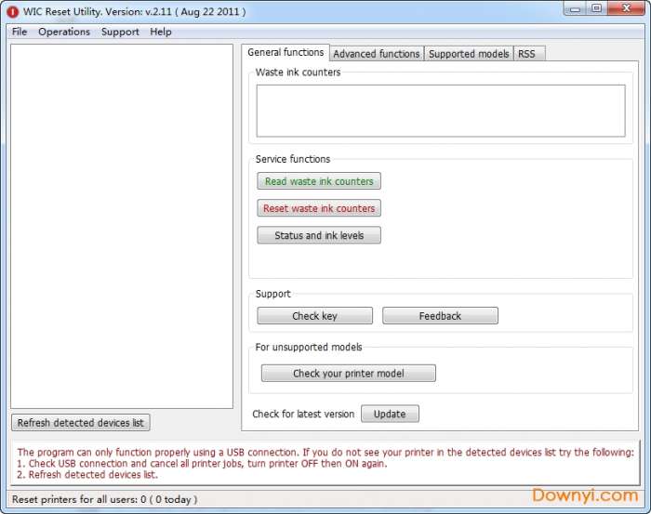Screen dimensions: 651x514
Task: Click the Feedback button
Action: (440, 316)
